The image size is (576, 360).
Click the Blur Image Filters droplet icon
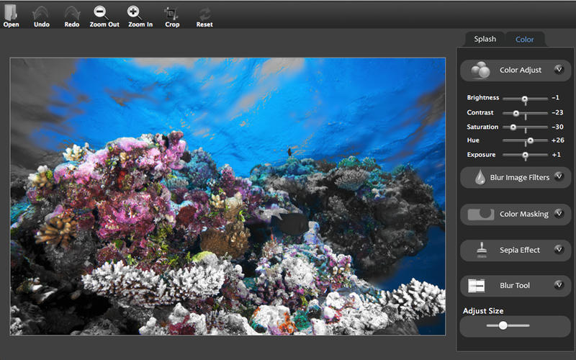[x=480, y=177]
